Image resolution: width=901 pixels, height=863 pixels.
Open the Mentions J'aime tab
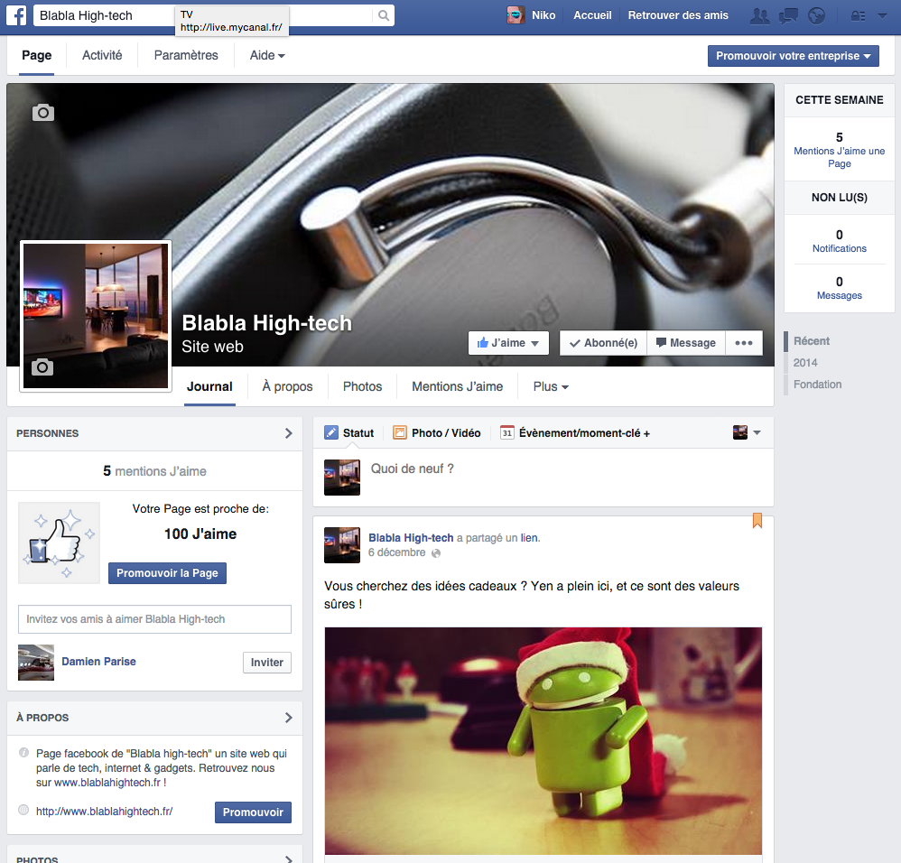click(458, 386)
